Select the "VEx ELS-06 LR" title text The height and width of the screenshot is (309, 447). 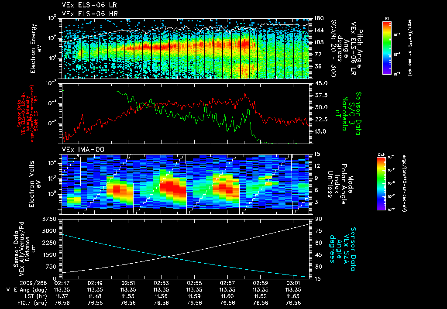[x=89, y=5]
